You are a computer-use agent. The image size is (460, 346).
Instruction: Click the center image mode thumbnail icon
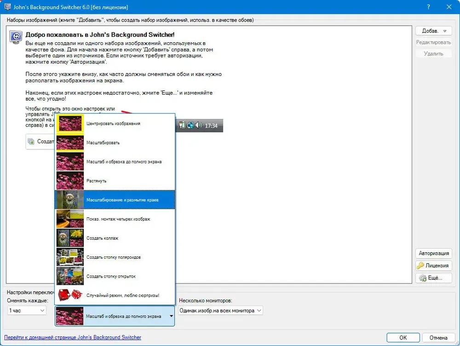pyautogui.click(x=70, y=124)
